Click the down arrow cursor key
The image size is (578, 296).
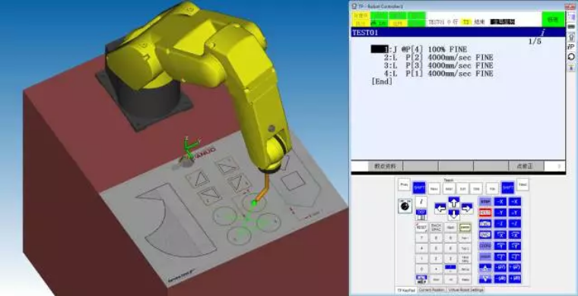[x=454, y=215]
